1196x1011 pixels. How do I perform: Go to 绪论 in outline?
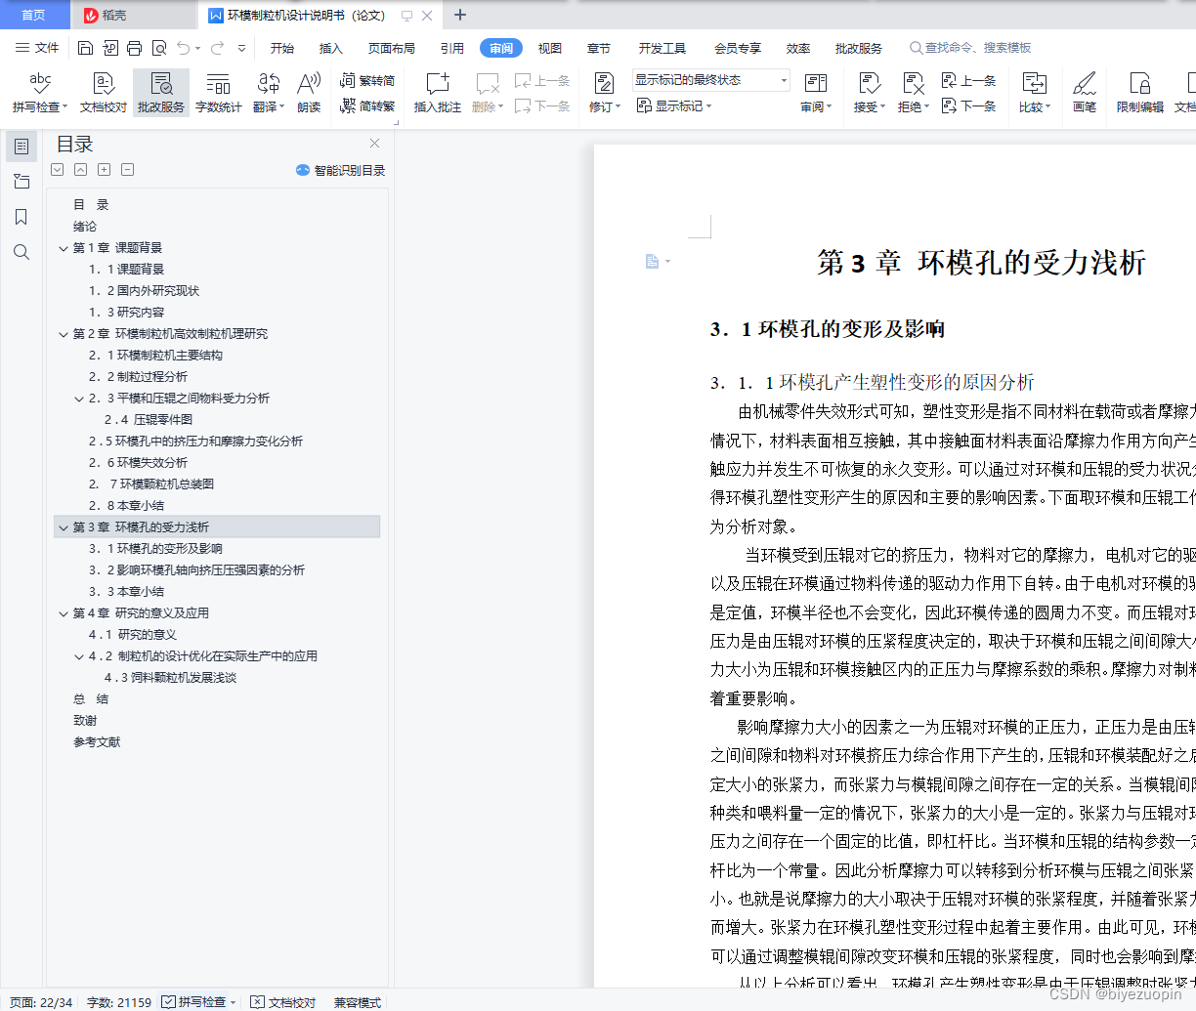(x=85, y=227)
